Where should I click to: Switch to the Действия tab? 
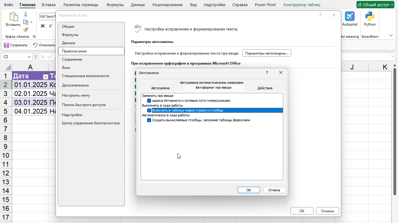click(x=265, y=88)
